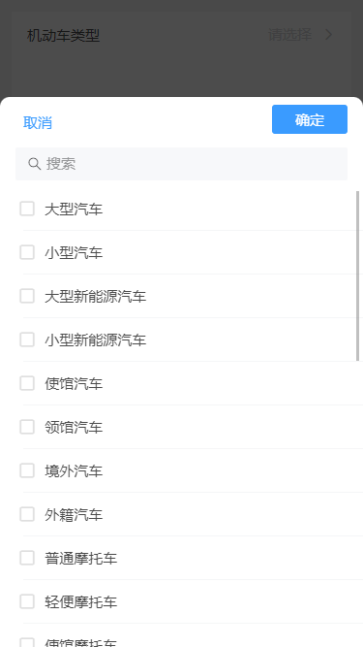Click the 请选择 placeholder text
The width and height of the screenshot is (363, 647).
coord(289,35)
